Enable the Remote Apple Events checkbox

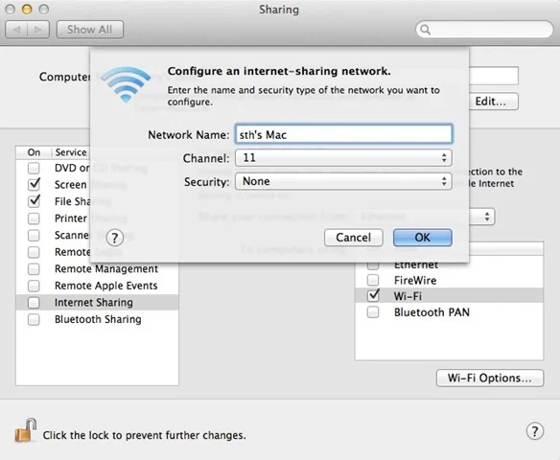(x=34, y=286)
